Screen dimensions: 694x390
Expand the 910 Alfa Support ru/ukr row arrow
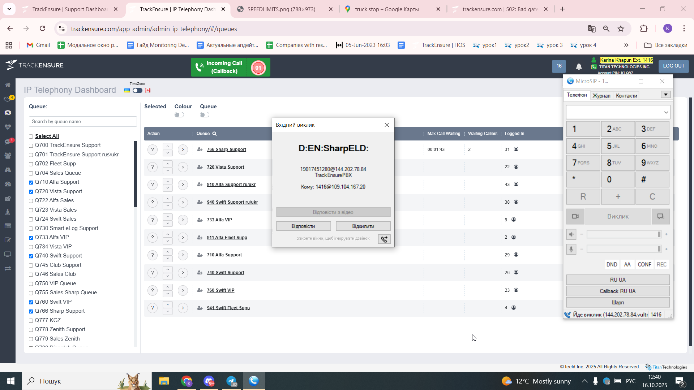tap(183, 185)
